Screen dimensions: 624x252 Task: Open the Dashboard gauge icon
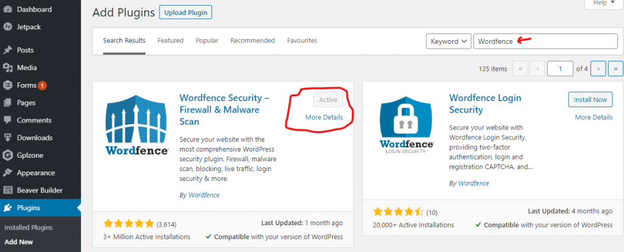point(7,9)
